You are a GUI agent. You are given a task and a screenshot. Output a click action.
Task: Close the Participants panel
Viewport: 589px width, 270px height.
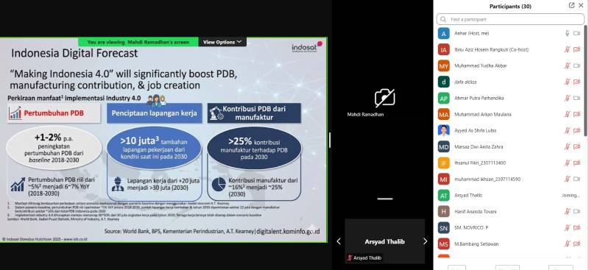coord(581,6)
